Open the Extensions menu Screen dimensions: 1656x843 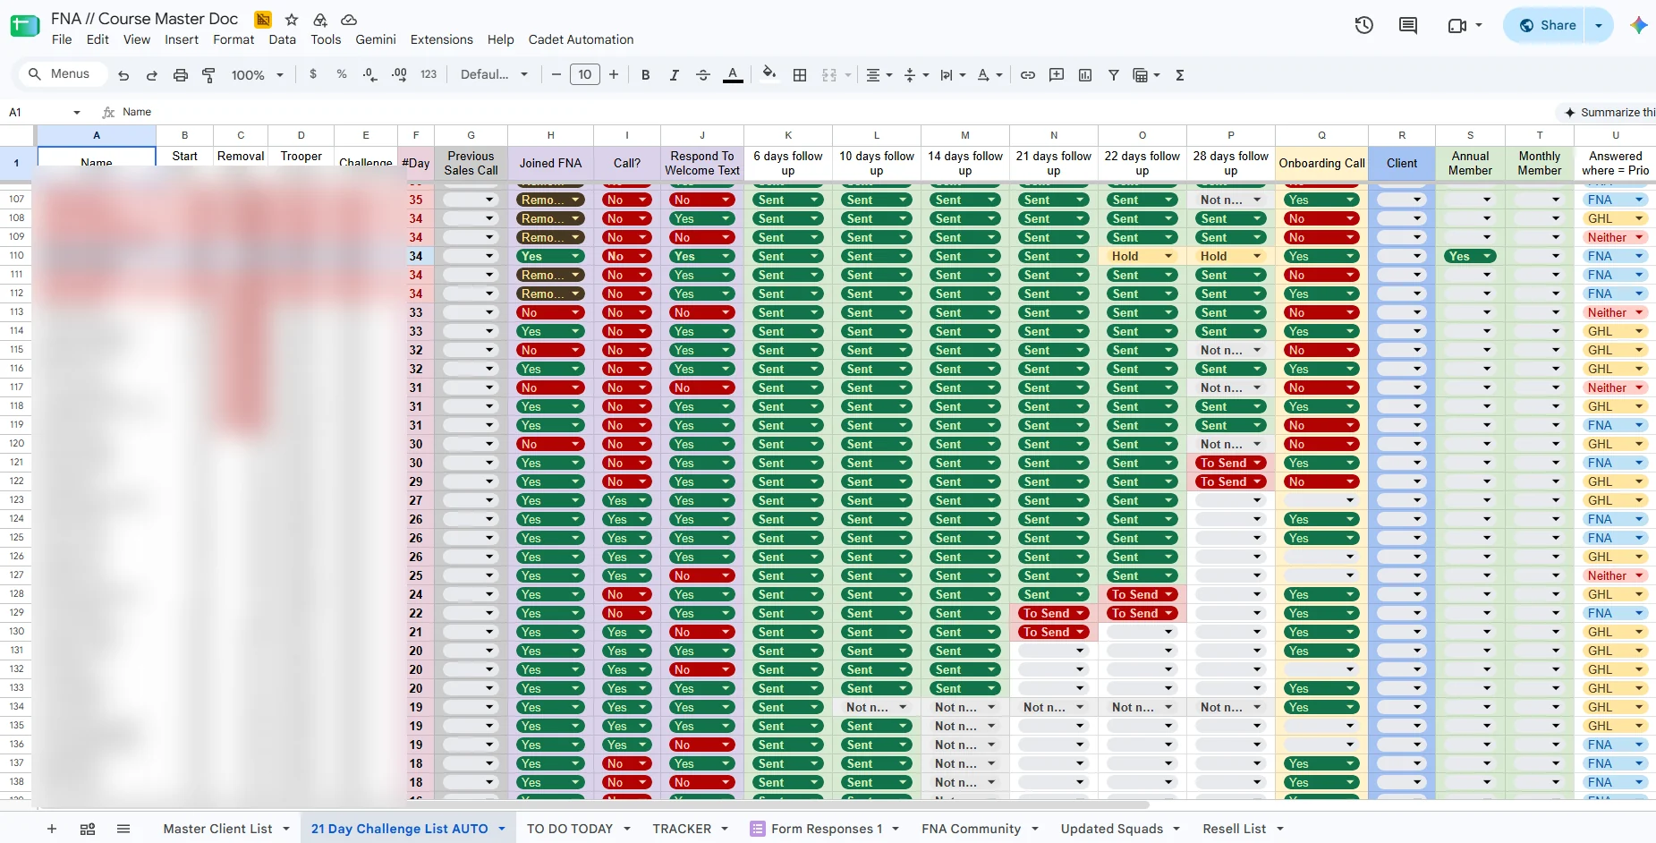tap(442, 39)
